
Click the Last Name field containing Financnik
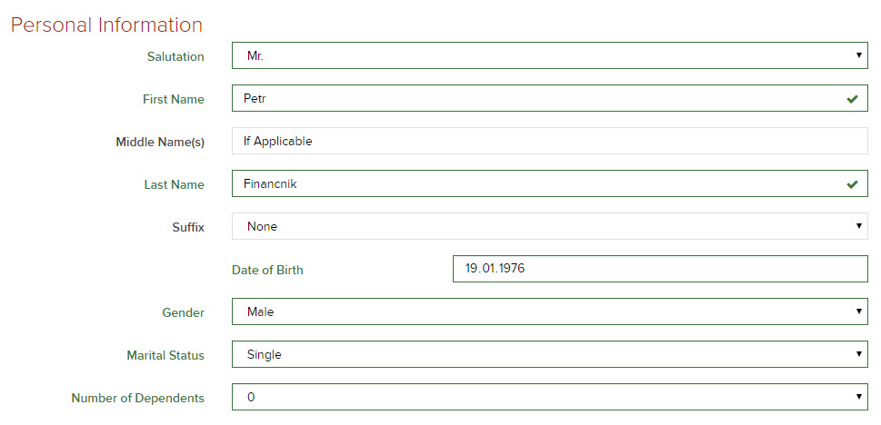tap(536, 184)
